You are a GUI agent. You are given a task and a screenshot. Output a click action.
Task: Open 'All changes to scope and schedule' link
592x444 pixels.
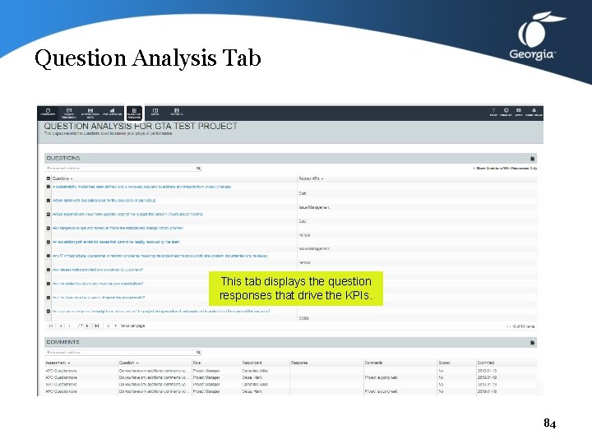click(118, 228)
